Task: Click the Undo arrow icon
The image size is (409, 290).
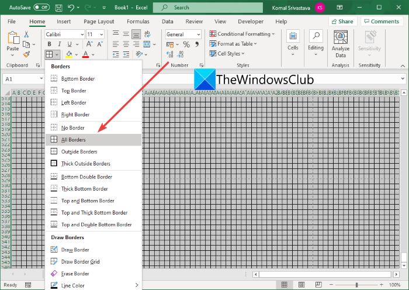Action: [71, 8]
